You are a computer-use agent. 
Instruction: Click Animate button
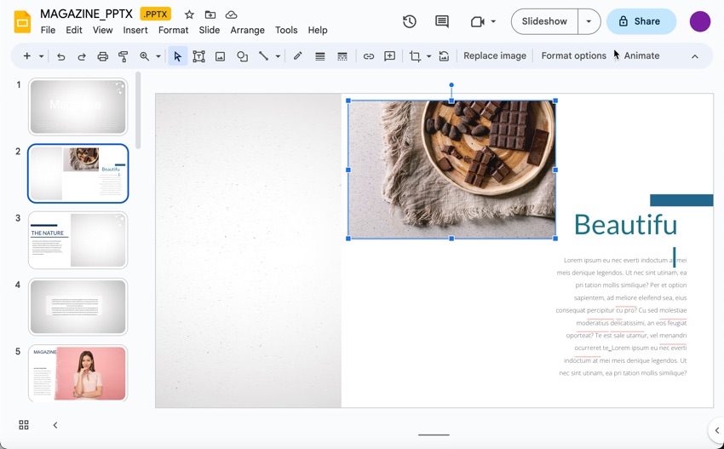coord(641,56)
